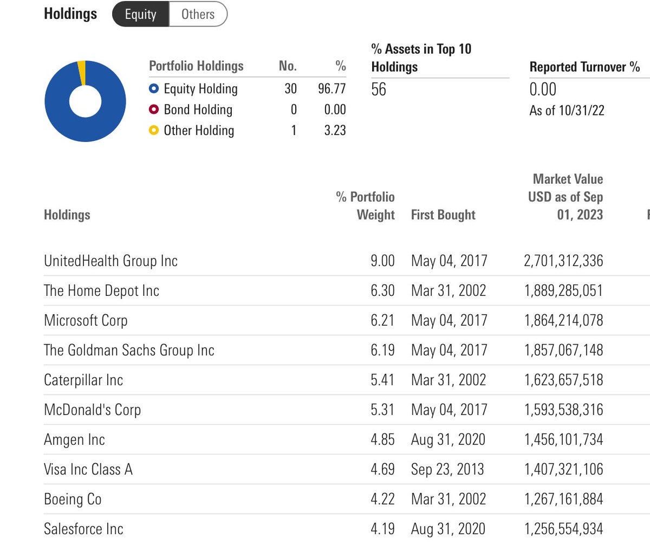
Task: Select the Equity Holding legend label
Action: (200, 89)
